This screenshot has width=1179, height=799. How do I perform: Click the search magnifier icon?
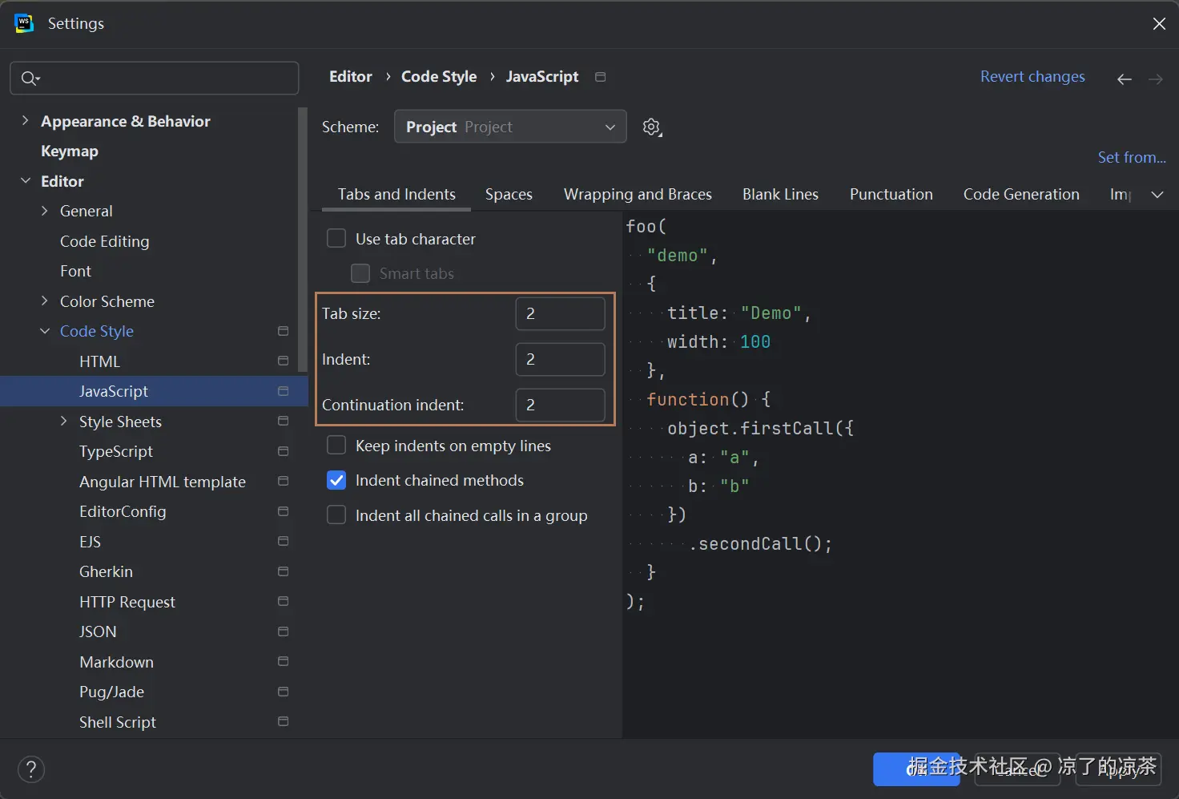point(30,79)
